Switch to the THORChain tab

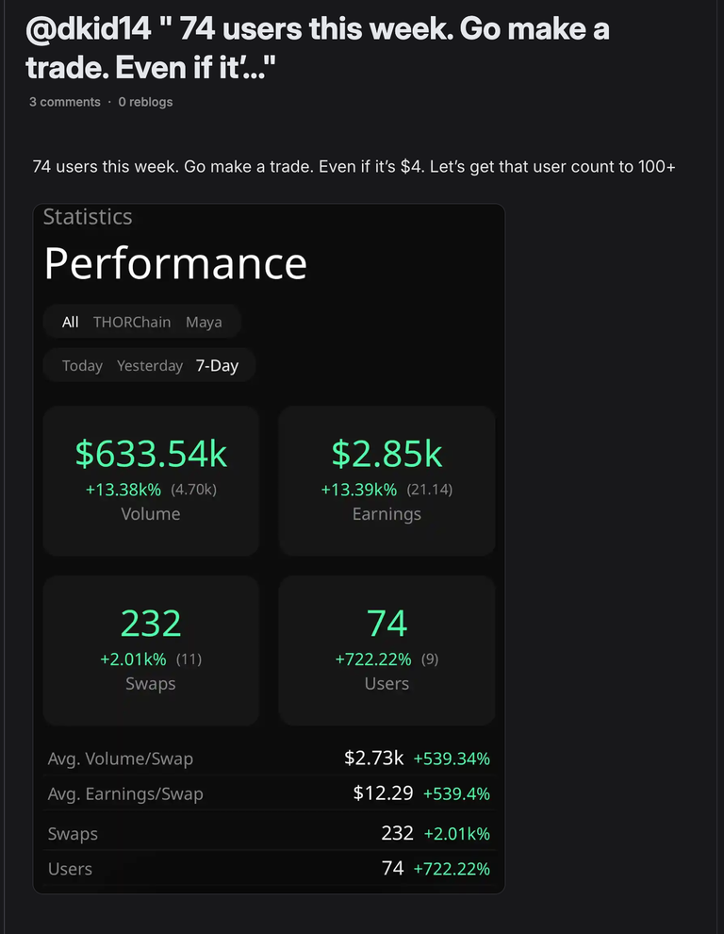(x=132, y=322)
